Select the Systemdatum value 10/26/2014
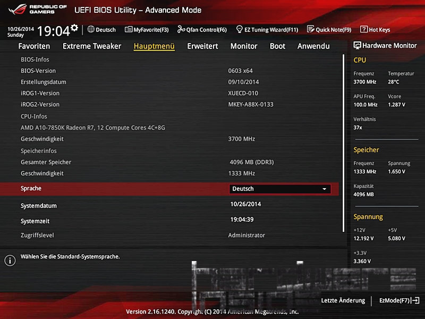 point(245,204)
